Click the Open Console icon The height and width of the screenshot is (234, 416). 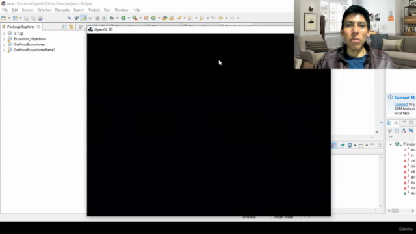pos(361,146)
